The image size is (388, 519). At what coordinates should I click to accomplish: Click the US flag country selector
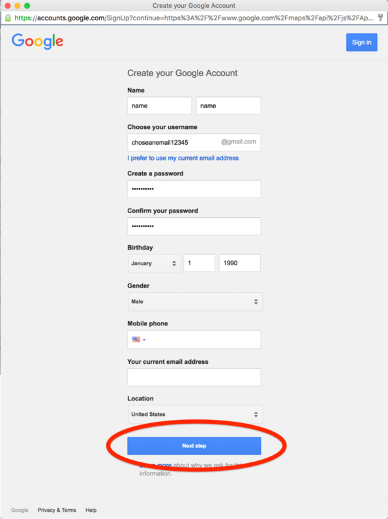tap(139, 339)
